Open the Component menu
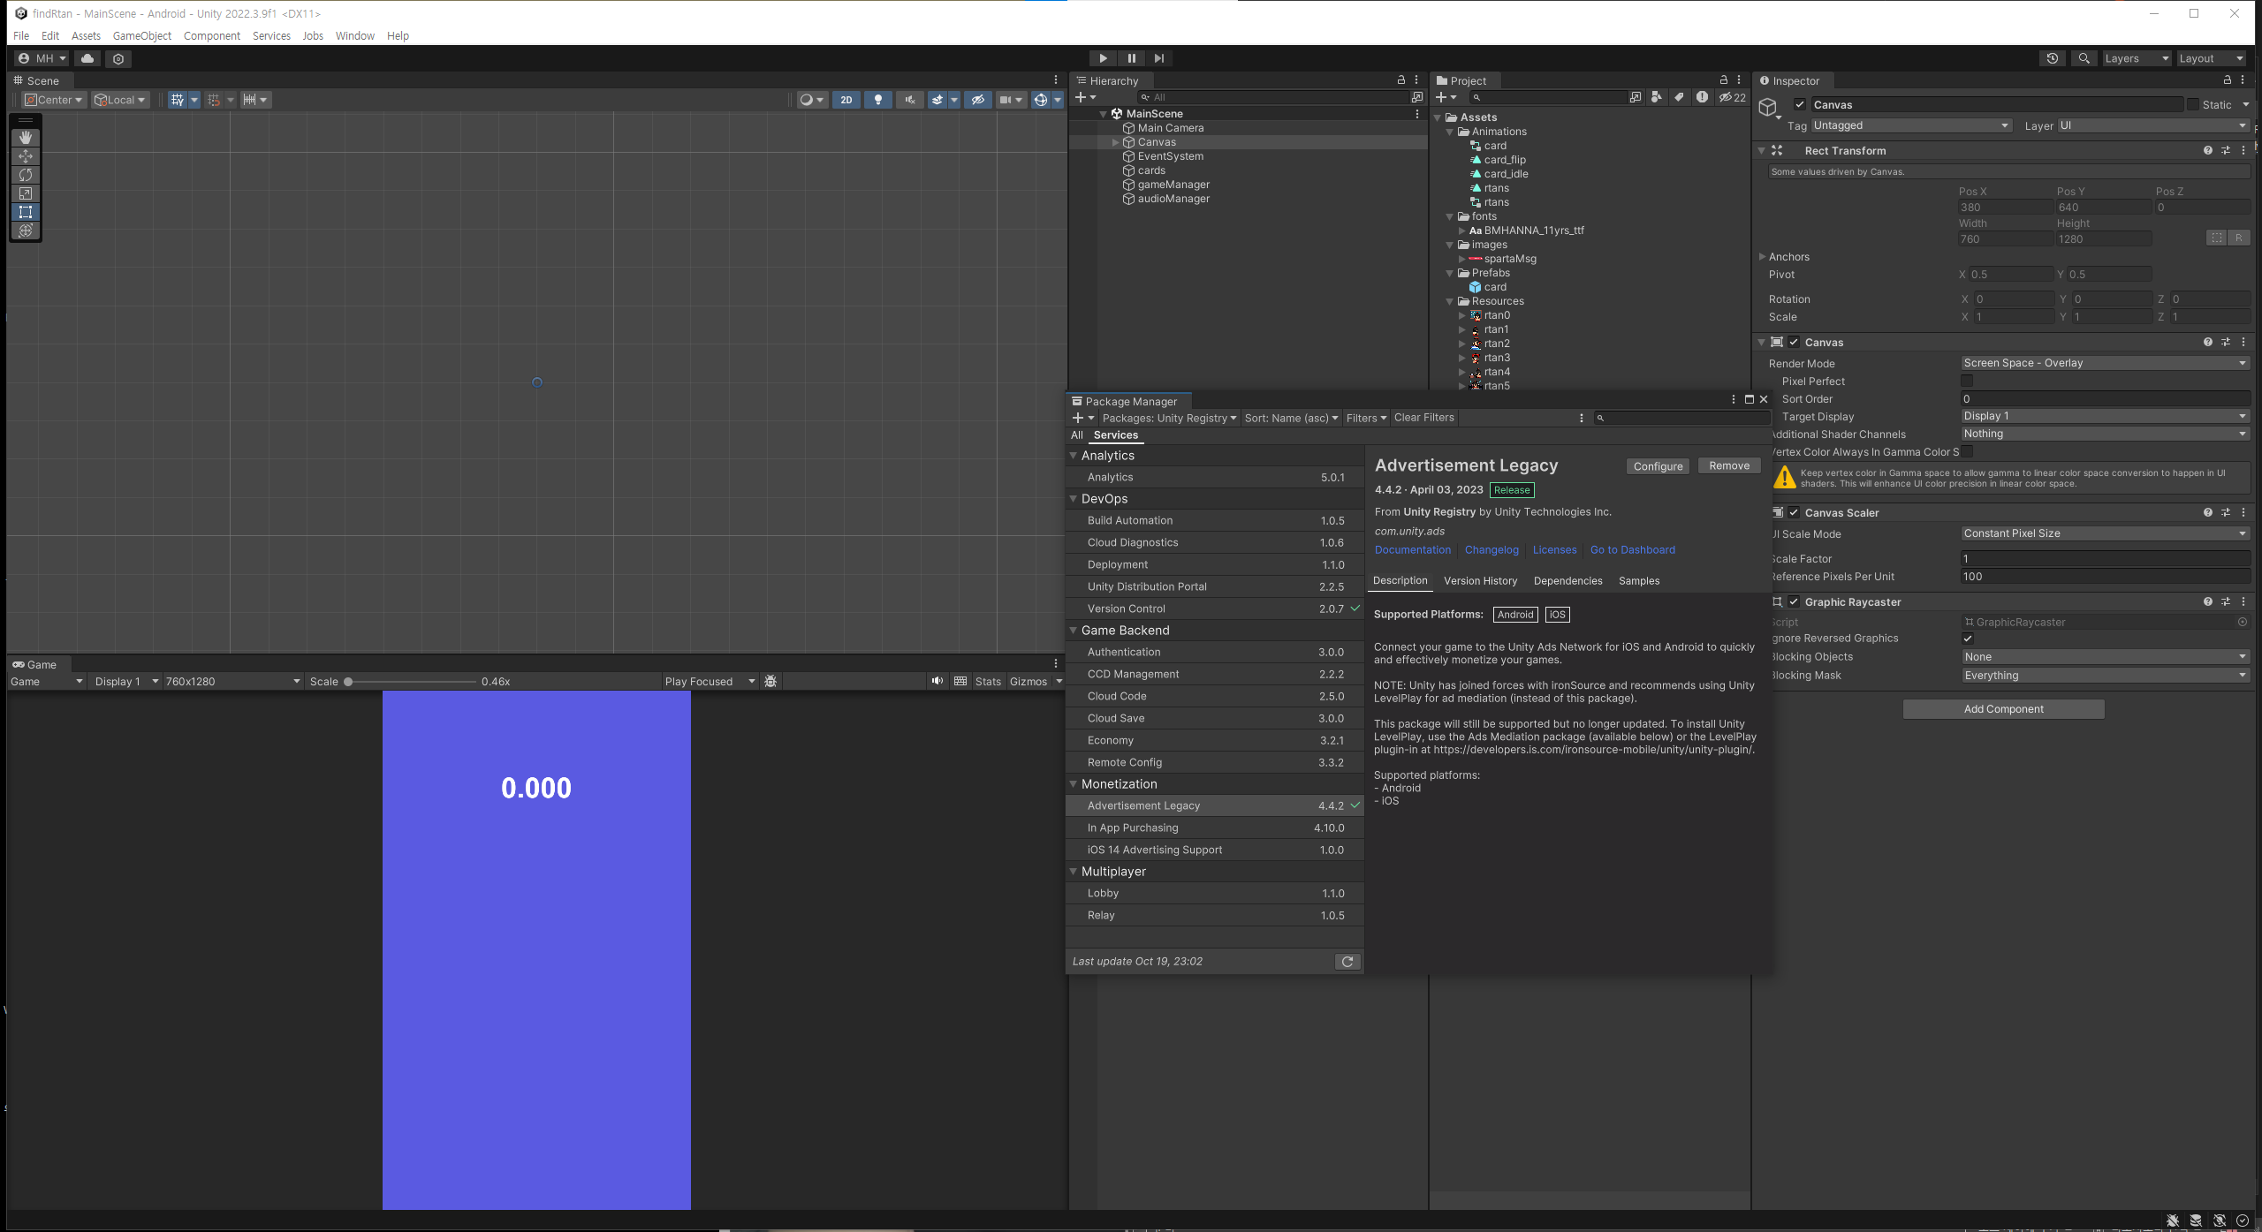The height and width of the screenshot is (1232, 2262). [212, 36]
